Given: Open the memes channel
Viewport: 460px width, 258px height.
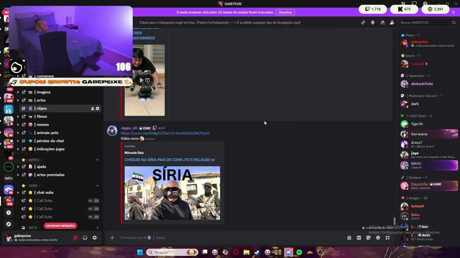Looking at the screenshot, I should pos(59,125).
